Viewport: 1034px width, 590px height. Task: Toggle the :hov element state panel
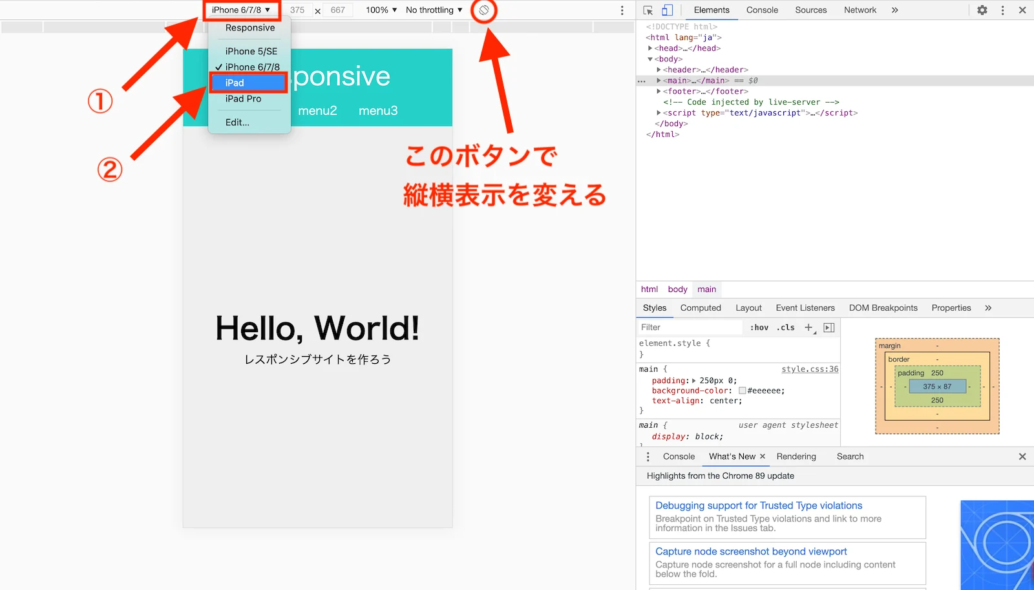tap(759, 328)
